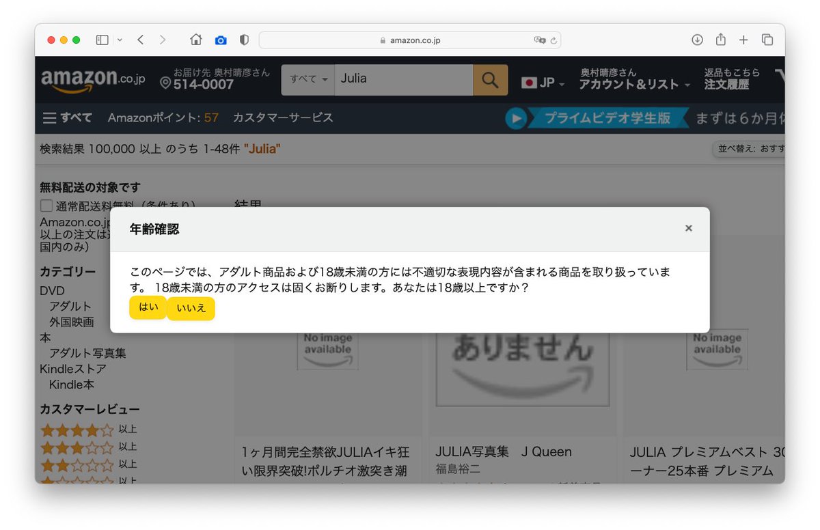Close the 年齢確認 dialog with the X
The image size is (820, 530).
[689, 228]
